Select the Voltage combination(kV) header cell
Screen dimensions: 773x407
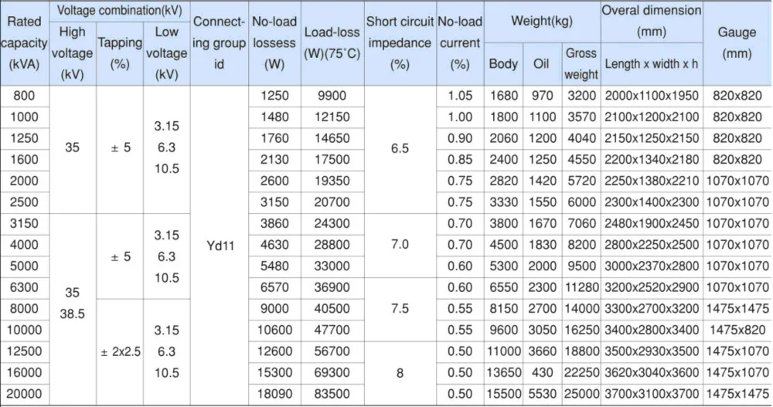[120, 11]
